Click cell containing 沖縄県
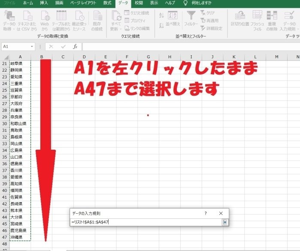Viewport: 300px width, 251px height. click(x=20, y=237)
